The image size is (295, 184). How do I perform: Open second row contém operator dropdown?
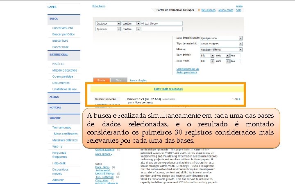pyautogui.click(x=131, y=29)
